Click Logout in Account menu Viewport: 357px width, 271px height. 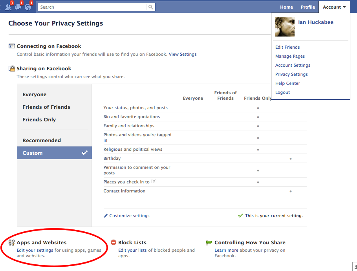click(x=282, y=92)
